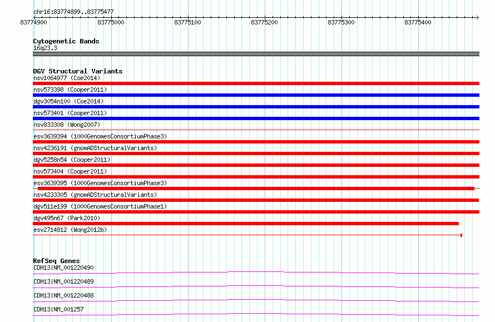Screen dimensions: 495x322
Task: Click the magenta intron line of NM_001220488
Action: click(x=256, y=300)
